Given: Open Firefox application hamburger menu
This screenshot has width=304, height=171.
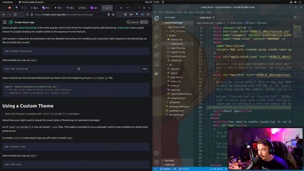Looking at the screenshot, I should [x=148, y=14].
